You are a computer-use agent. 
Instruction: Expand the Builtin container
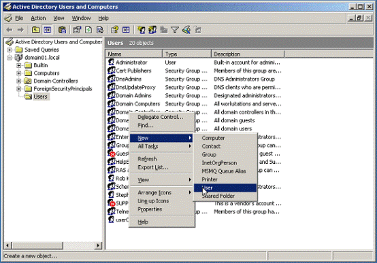coord(19,65)
